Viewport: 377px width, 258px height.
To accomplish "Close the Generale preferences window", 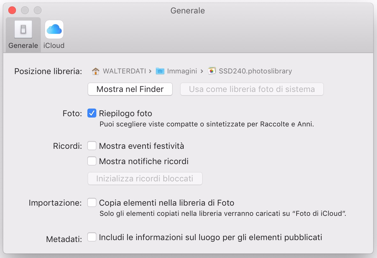I will (x=12, y=10).
